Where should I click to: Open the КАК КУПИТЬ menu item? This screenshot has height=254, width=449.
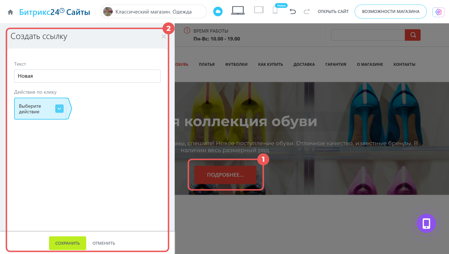tap(270, 64)
